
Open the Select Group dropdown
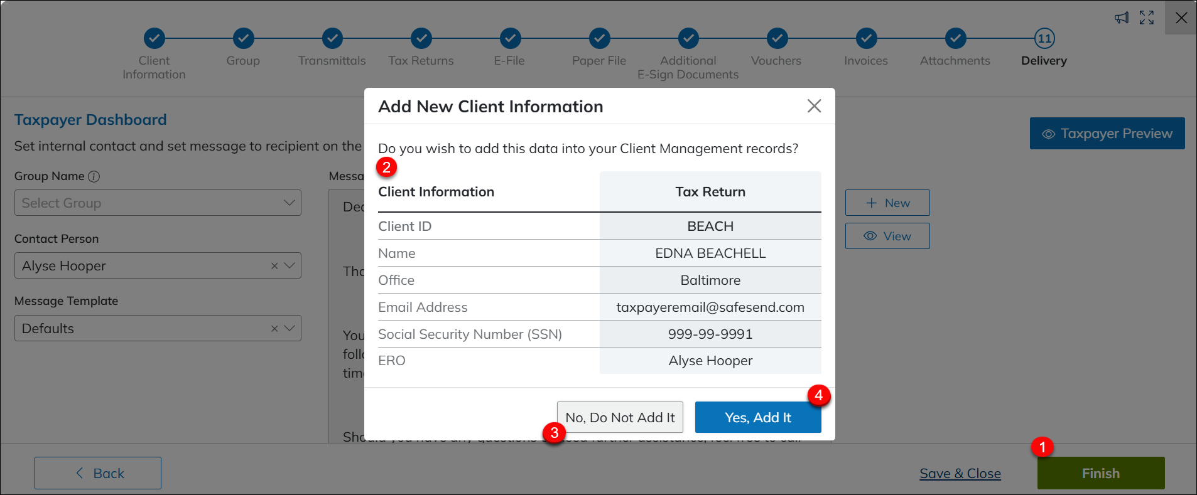pyautogui.click(x=158, y=203)
